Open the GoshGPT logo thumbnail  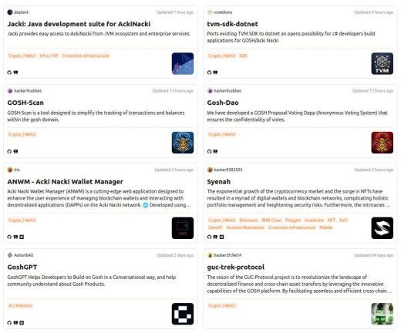[x=183, y=314]
